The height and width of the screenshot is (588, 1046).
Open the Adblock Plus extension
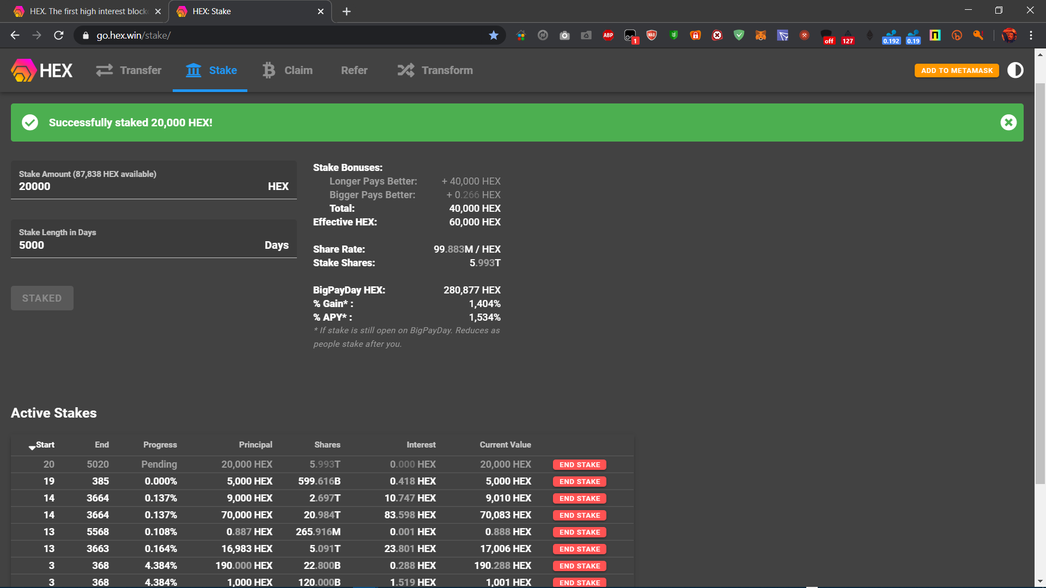pos(608,35)
